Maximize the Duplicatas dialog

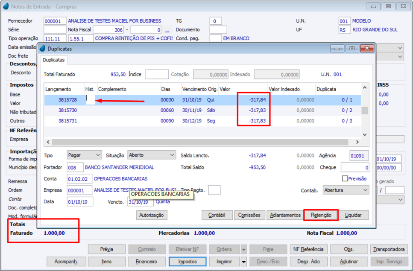(352, 49)
